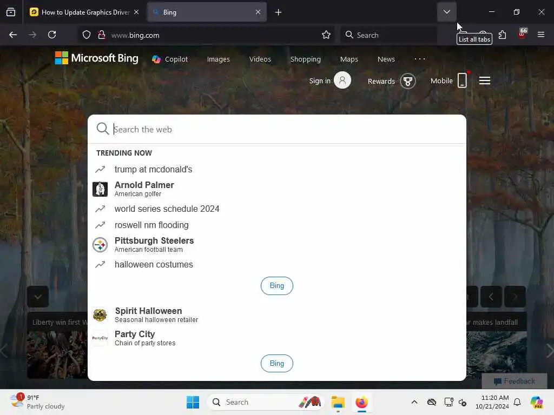
Task: Close the Bing tab
Action: (x=258, y=12)
